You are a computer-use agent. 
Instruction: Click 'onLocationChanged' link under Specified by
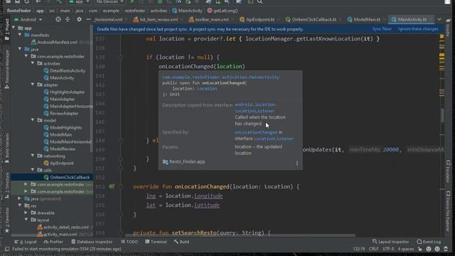pos(256,132)
